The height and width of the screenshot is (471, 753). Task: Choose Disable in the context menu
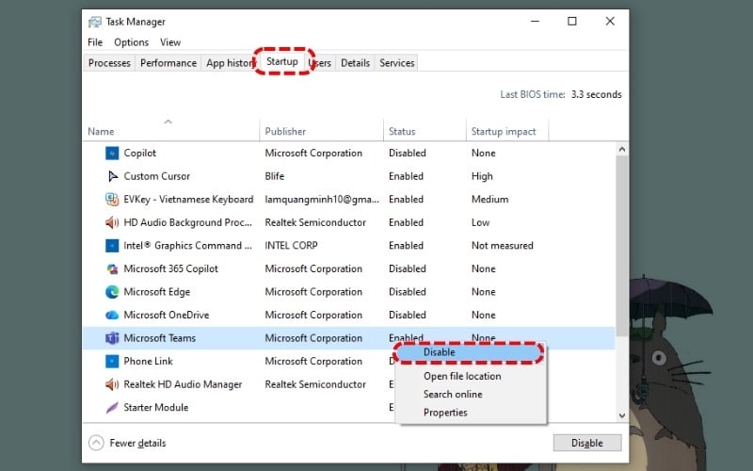click(469, 352)
